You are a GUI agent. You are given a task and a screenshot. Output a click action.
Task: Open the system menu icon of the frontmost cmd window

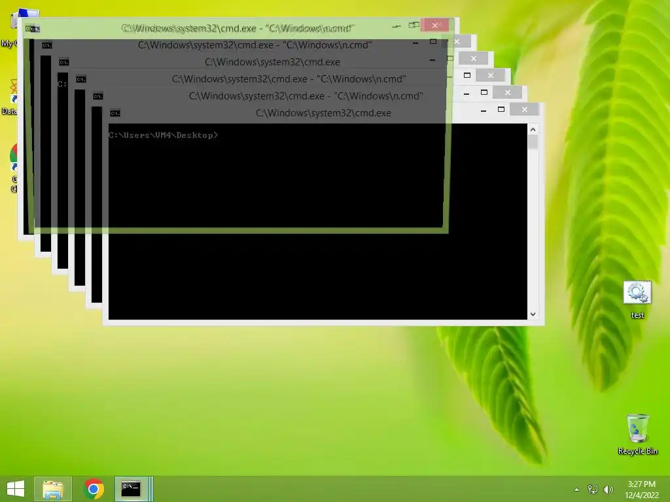click(x=115, y=113)
